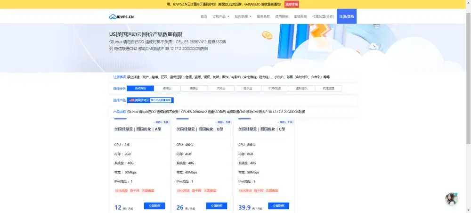This screenshot has height=213, width=471.
Task: Click the 库存 114 stock label
Action: pos(286,122)
